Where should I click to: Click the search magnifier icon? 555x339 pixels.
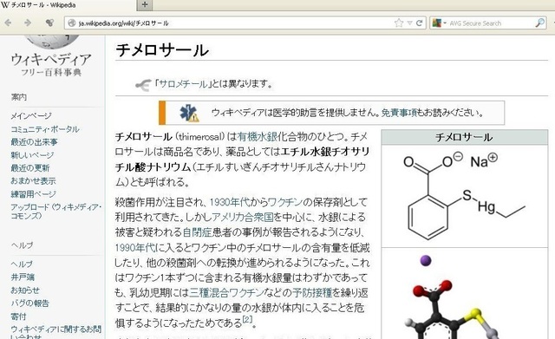539,23
